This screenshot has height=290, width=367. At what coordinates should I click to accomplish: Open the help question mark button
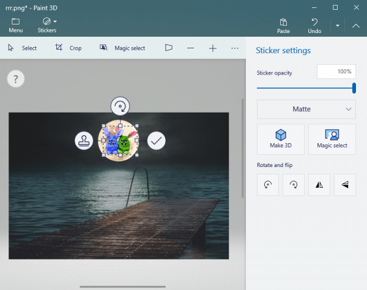pos(16,79)
